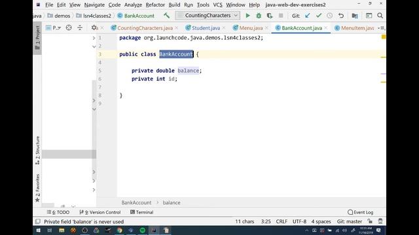Commit changes with the Git green checkmark
Viewport: 419px width, 235px height.
(319, 16)
